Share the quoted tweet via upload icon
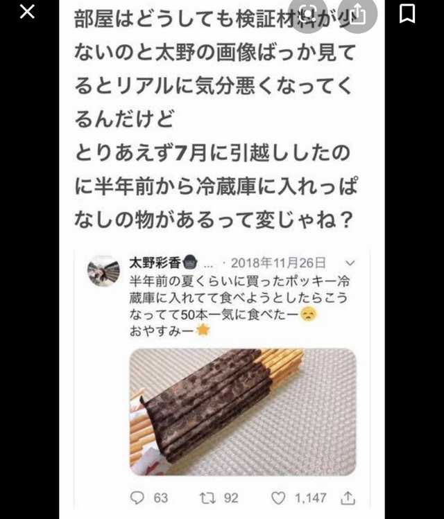 [348, 498]
